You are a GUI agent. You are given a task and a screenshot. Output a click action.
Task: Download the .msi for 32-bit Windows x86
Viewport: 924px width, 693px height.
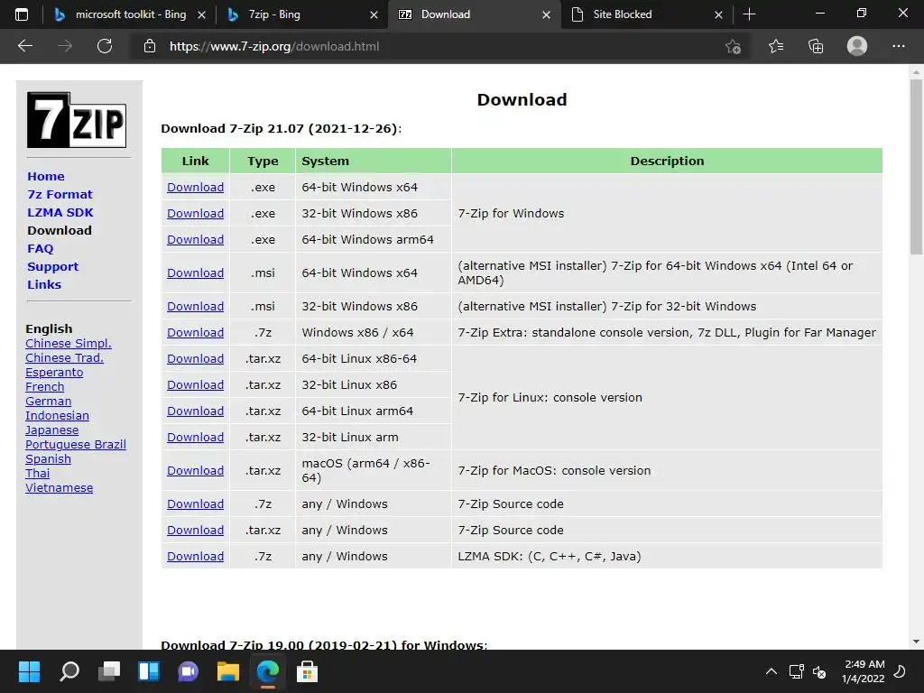195,307
